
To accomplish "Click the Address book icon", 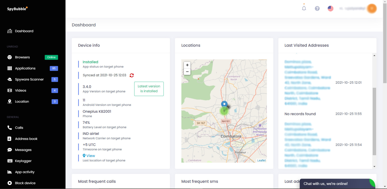I will pyautogui.click(x=9, y=139).
